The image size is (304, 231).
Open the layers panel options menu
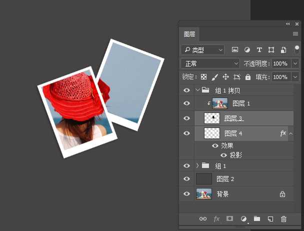coord(295,34)
